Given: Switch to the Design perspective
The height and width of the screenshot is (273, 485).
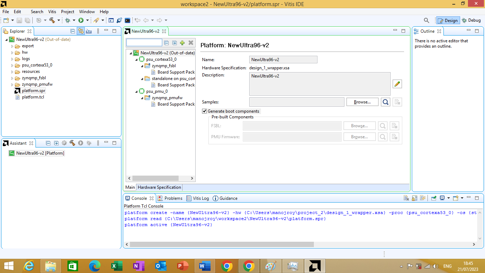Looking at the screenshot, I should (448, 20).
